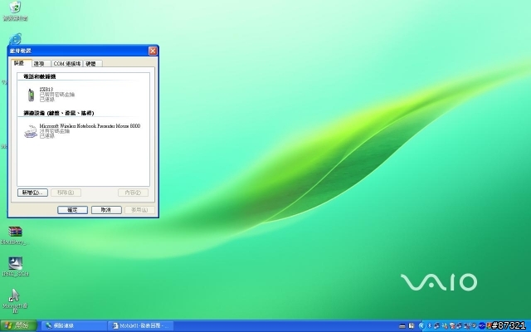Click the Bluetooth icon in system tray

430,325
